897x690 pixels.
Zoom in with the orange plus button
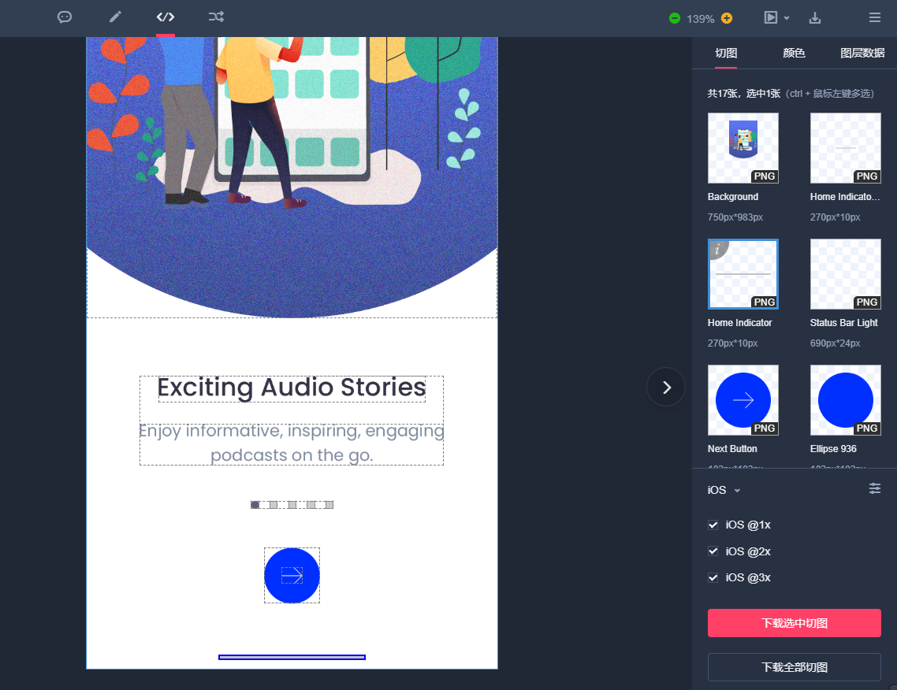click(x=727, y=18)
